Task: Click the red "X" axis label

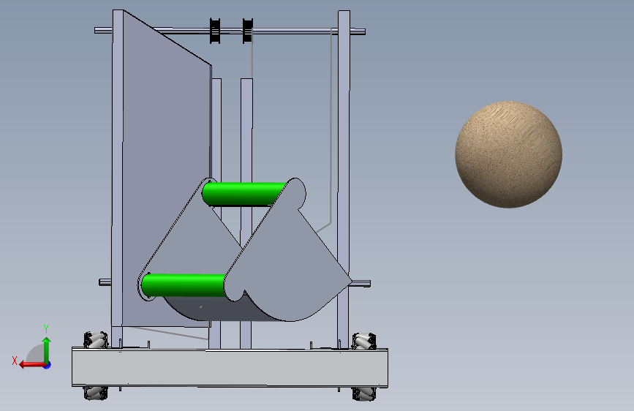Action: point(15,361)
